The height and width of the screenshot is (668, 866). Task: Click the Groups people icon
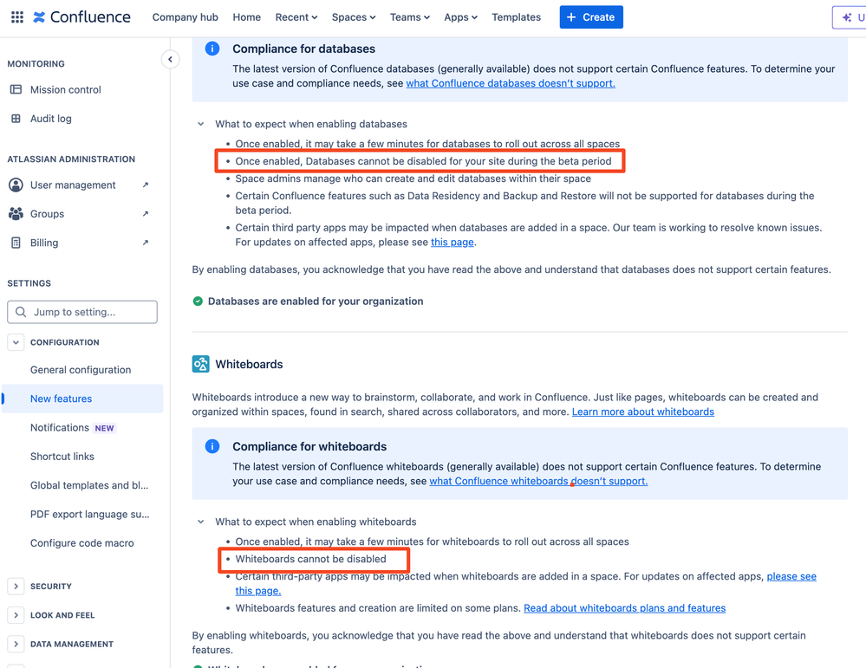[x=16, y=214]
